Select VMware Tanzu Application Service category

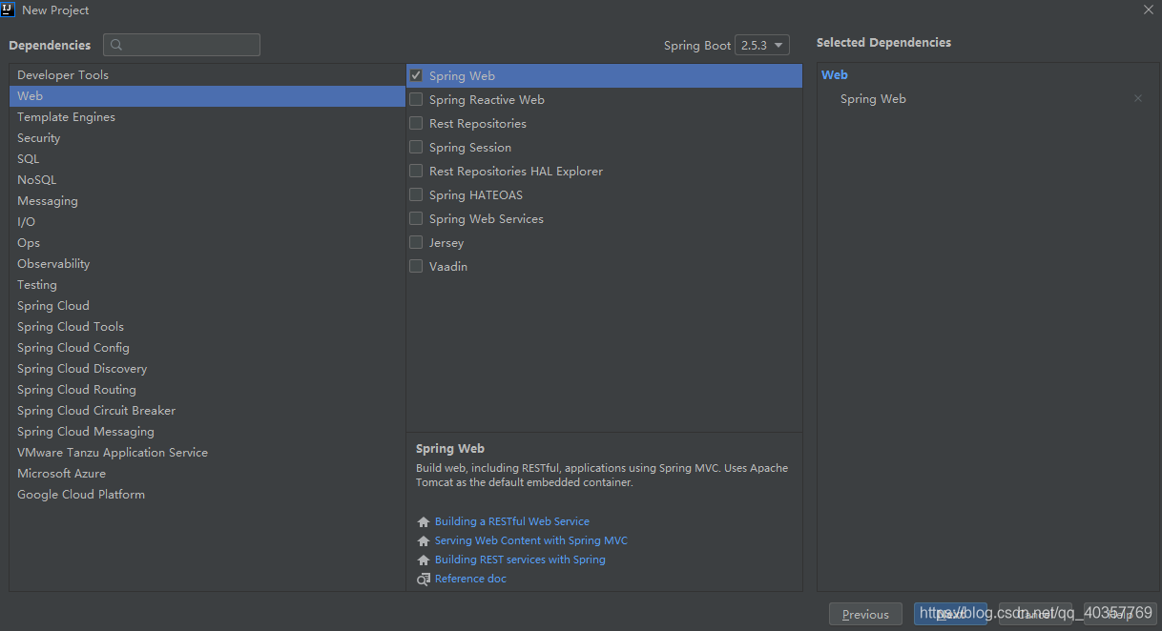point(207,453)
